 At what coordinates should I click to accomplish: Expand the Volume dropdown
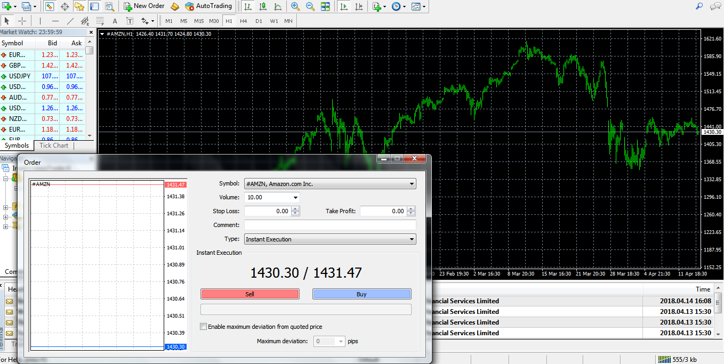(x=295, y=198)
